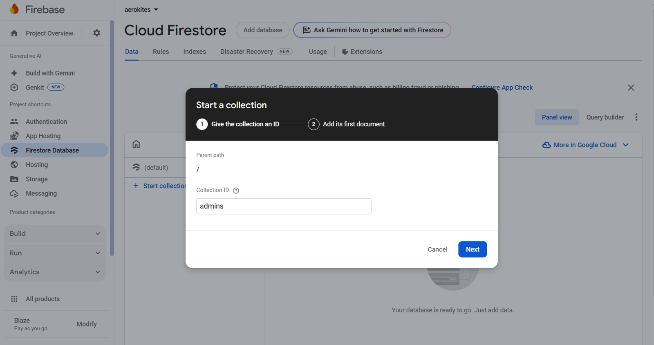Expand the Build category
This screenshot has height=345, width=654.
point(55,234)
